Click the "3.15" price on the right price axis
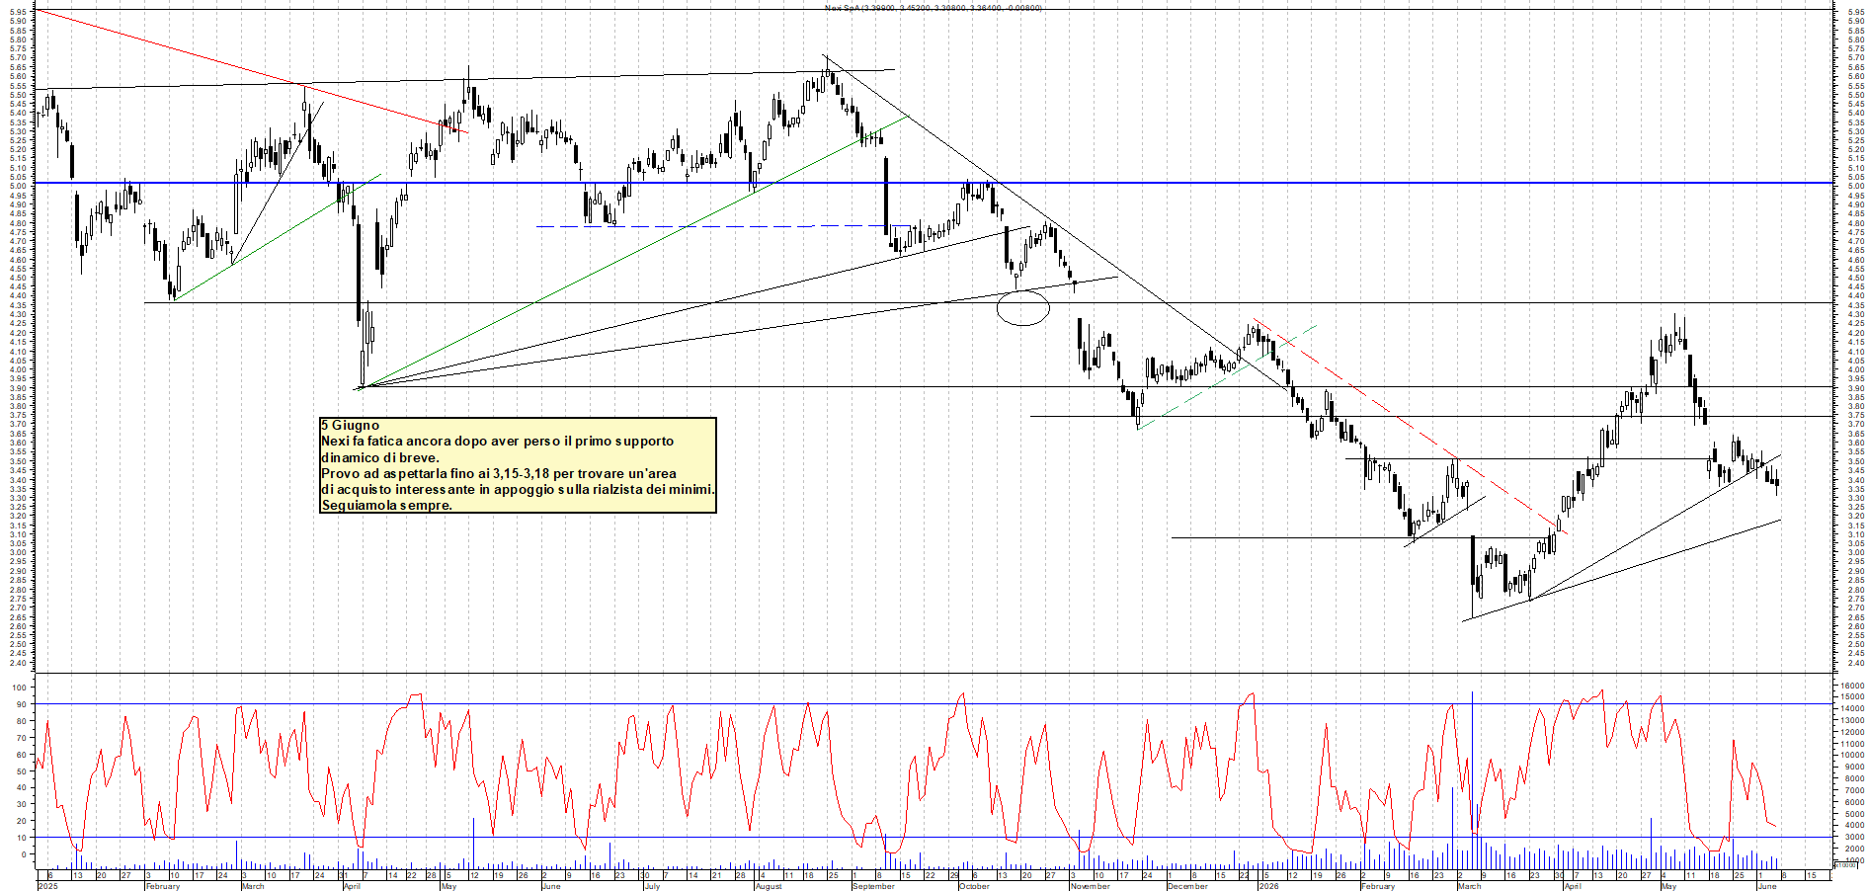The image size is (1867, 891). tap(1856, 526)
